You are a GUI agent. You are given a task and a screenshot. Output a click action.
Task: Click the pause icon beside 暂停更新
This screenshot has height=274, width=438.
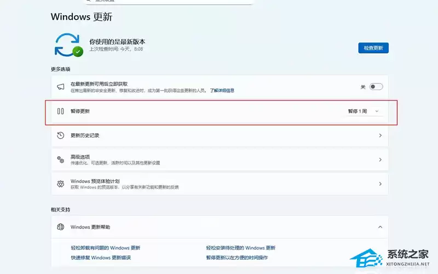pos(61,111)
